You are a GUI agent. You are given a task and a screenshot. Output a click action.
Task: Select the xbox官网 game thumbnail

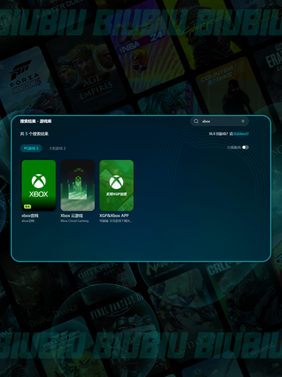[x=38, y=185]
